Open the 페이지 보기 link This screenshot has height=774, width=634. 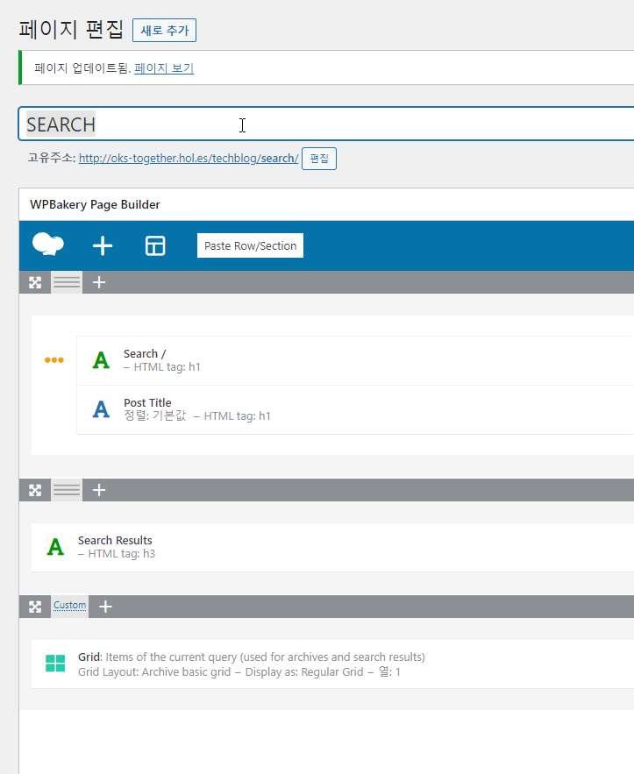pyautogui.click(x=164, y=68)
